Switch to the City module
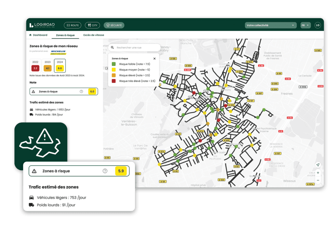333x228 pixels. pos(92,25)
